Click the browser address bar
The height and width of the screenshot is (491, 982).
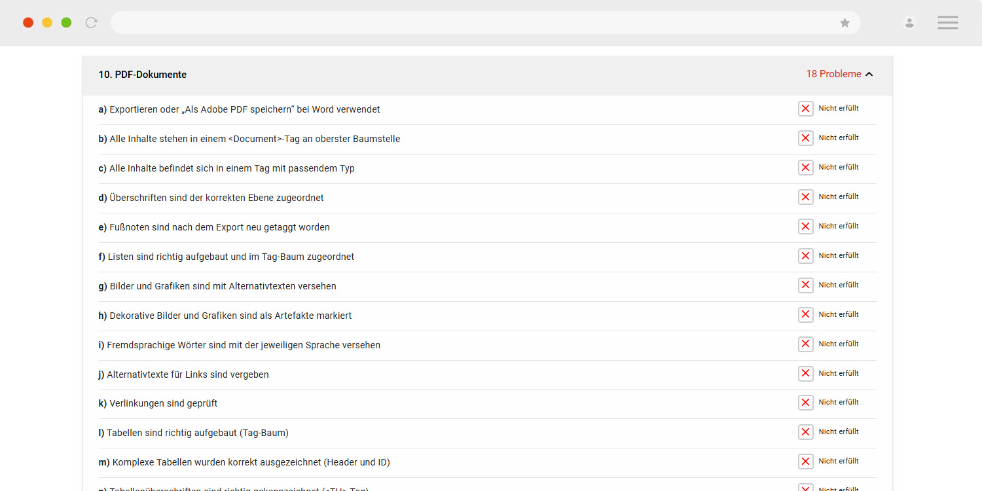[x=485, y=23]
